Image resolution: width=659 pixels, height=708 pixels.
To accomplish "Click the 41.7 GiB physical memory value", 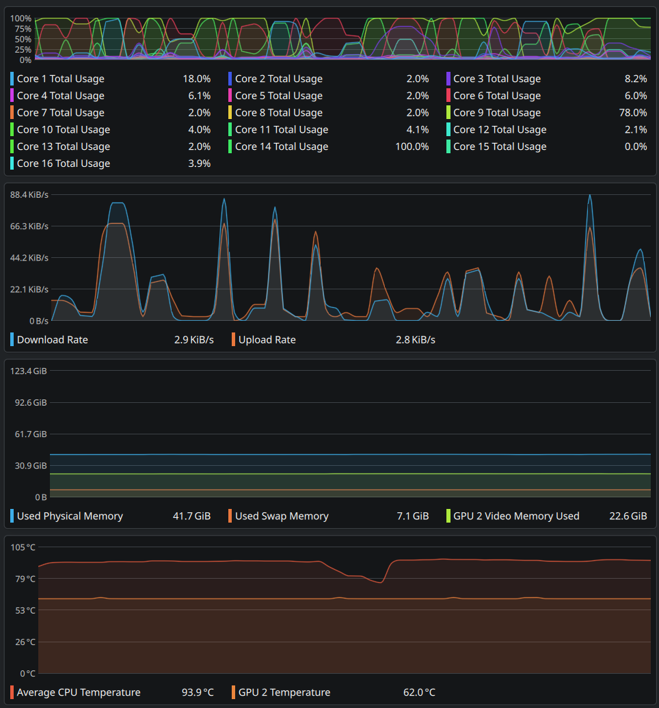I will click(192, 516).
